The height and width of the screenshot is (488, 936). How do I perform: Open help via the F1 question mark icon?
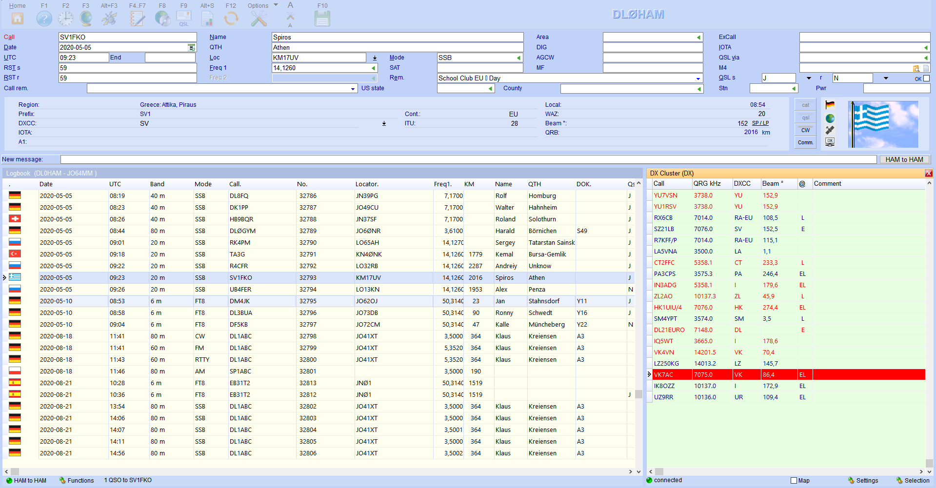coord(44,19)
